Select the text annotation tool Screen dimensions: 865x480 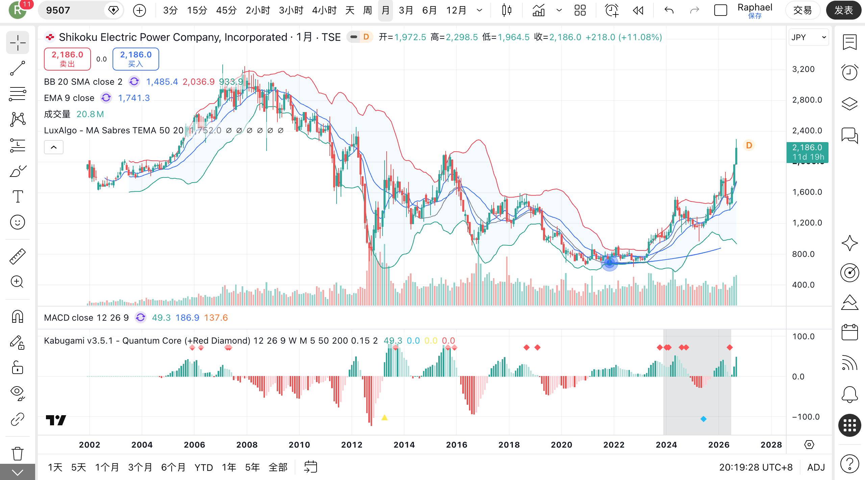(18, 196)
